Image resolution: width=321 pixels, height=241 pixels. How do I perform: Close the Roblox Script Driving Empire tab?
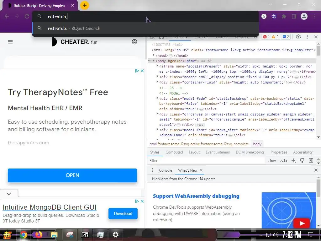pos(73,6)
